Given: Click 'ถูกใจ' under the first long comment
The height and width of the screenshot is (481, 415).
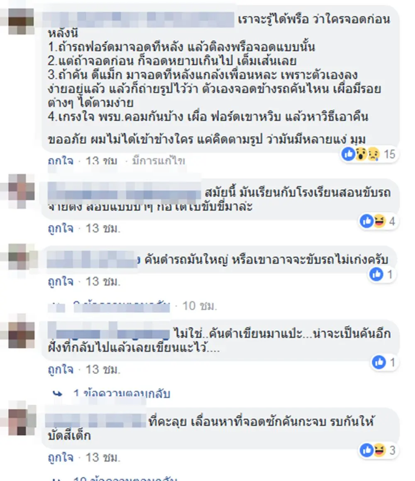Looking at the screenshot, I should pos(61,161).
